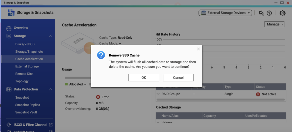
Task: Open the External Storage Devices dropdown
Action: click(225, 13)
